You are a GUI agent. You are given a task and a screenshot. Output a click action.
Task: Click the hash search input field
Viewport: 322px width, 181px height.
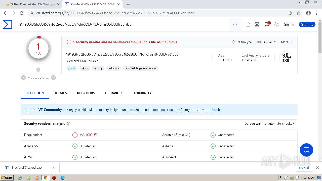(x=122, y=24)
